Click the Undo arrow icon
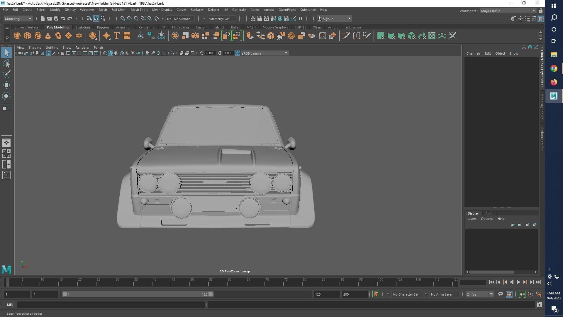The width and height of the screenshot is (563, 317). [x=63, y=18]
